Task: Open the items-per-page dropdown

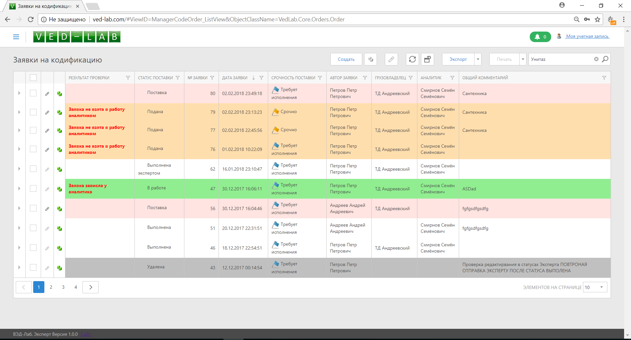Action: (595, 287)
